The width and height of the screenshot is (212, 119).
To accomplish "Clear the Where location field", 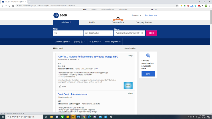I will 142,33.
